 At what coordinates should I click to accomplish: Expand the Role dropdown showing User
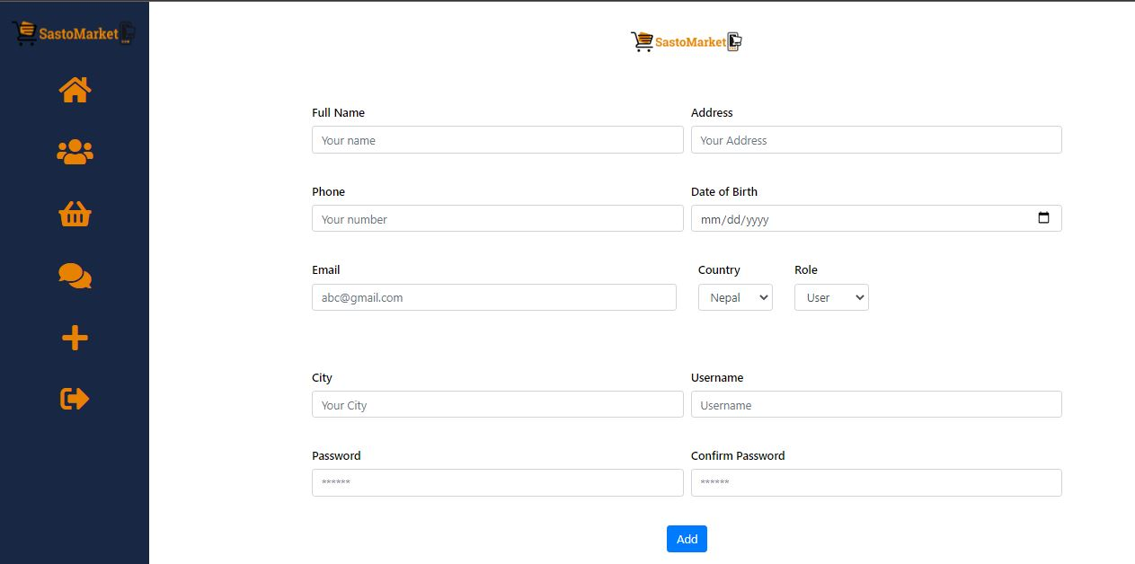tap(831, 297)
